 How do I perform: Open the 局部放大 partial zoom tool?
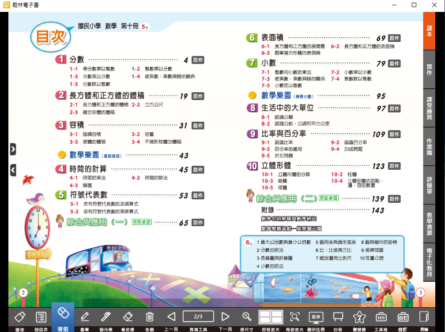294,317
